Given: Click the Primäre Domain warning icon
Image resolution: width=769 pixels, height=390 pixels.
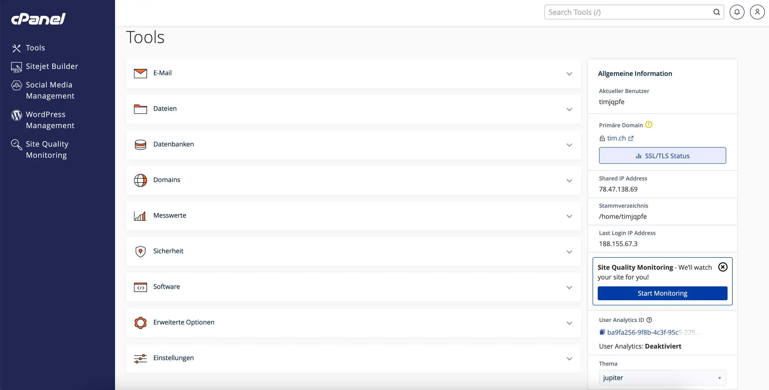Looking at the screenshot, I should point(648,125).
